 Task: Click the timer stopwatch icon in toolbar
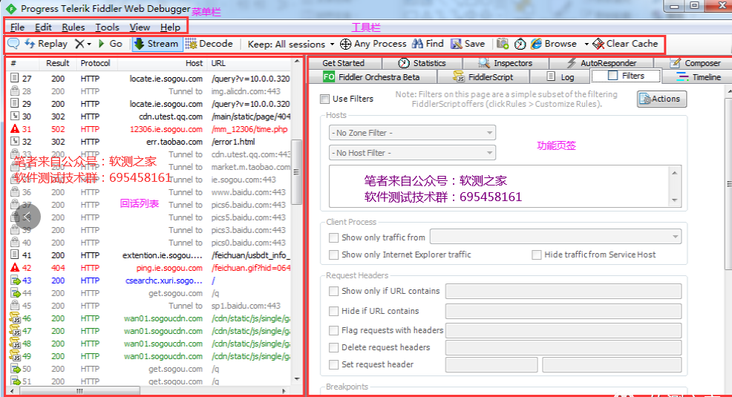tap(520, 44)
